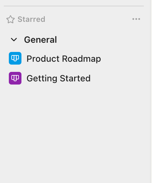Click the outlined star beside Starred
Screen dimensions: 152x183
(x=10, y=19)
